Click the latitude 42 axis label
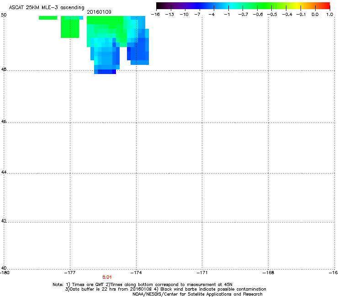The height and width of the screenshot is (297, 338). [4, 221]
